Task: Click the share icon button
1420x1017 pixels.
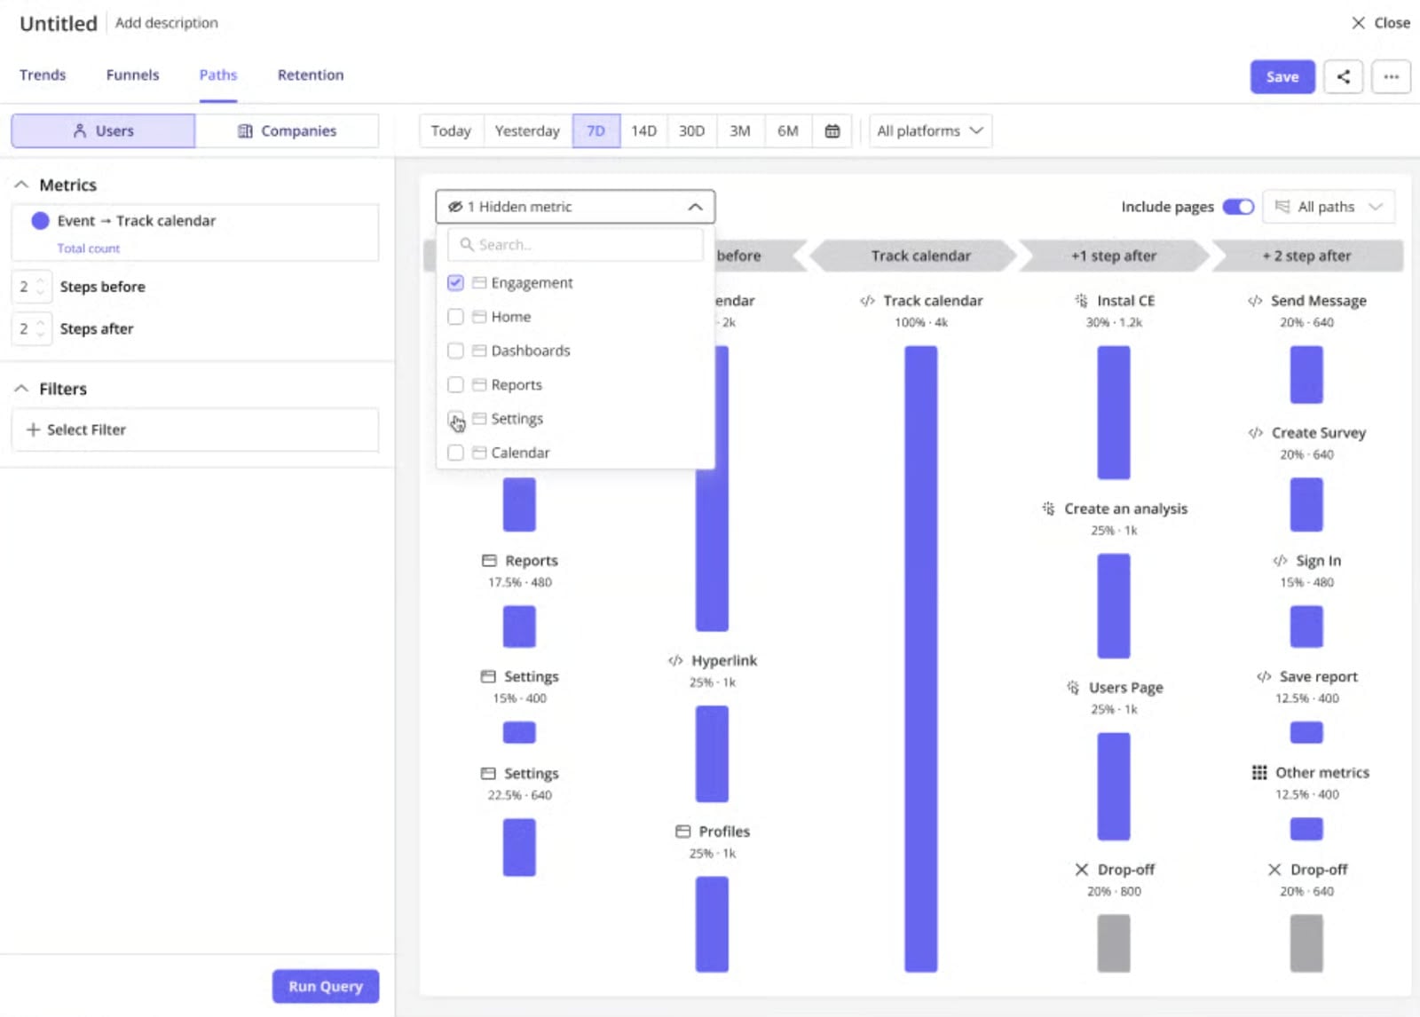Action: [x=1343, y=77]
